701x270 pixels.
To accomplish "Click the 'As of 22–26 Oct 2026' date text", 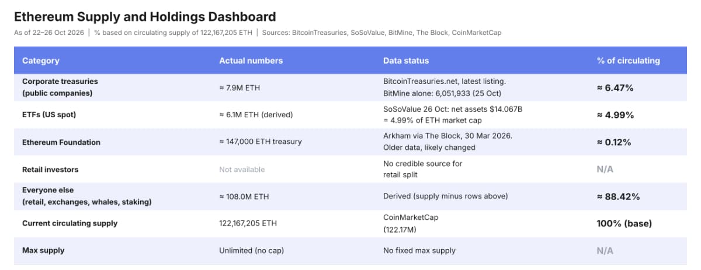I will pyautogui.click(x=49, y=33).
